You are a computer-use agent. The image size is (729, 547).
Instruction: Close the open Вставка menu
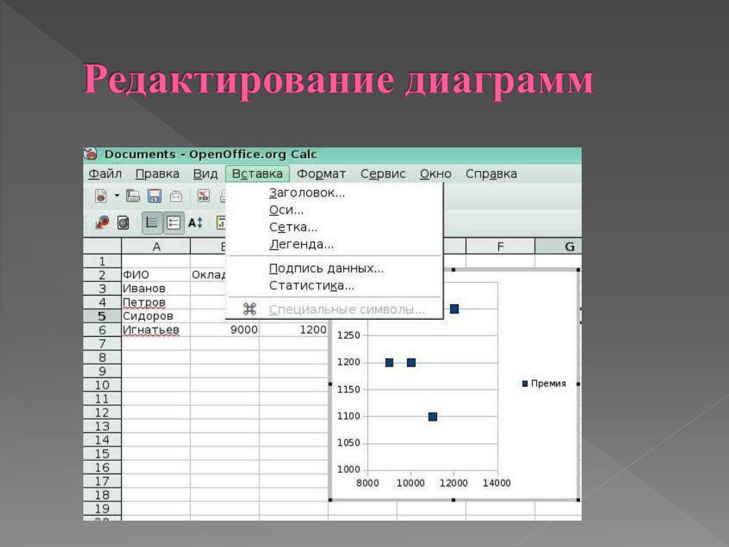click(257, 174)
